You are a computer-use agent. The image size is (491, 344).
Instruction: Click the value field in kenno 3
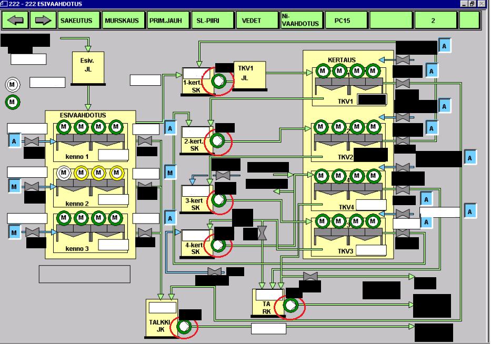coord(113,245)
